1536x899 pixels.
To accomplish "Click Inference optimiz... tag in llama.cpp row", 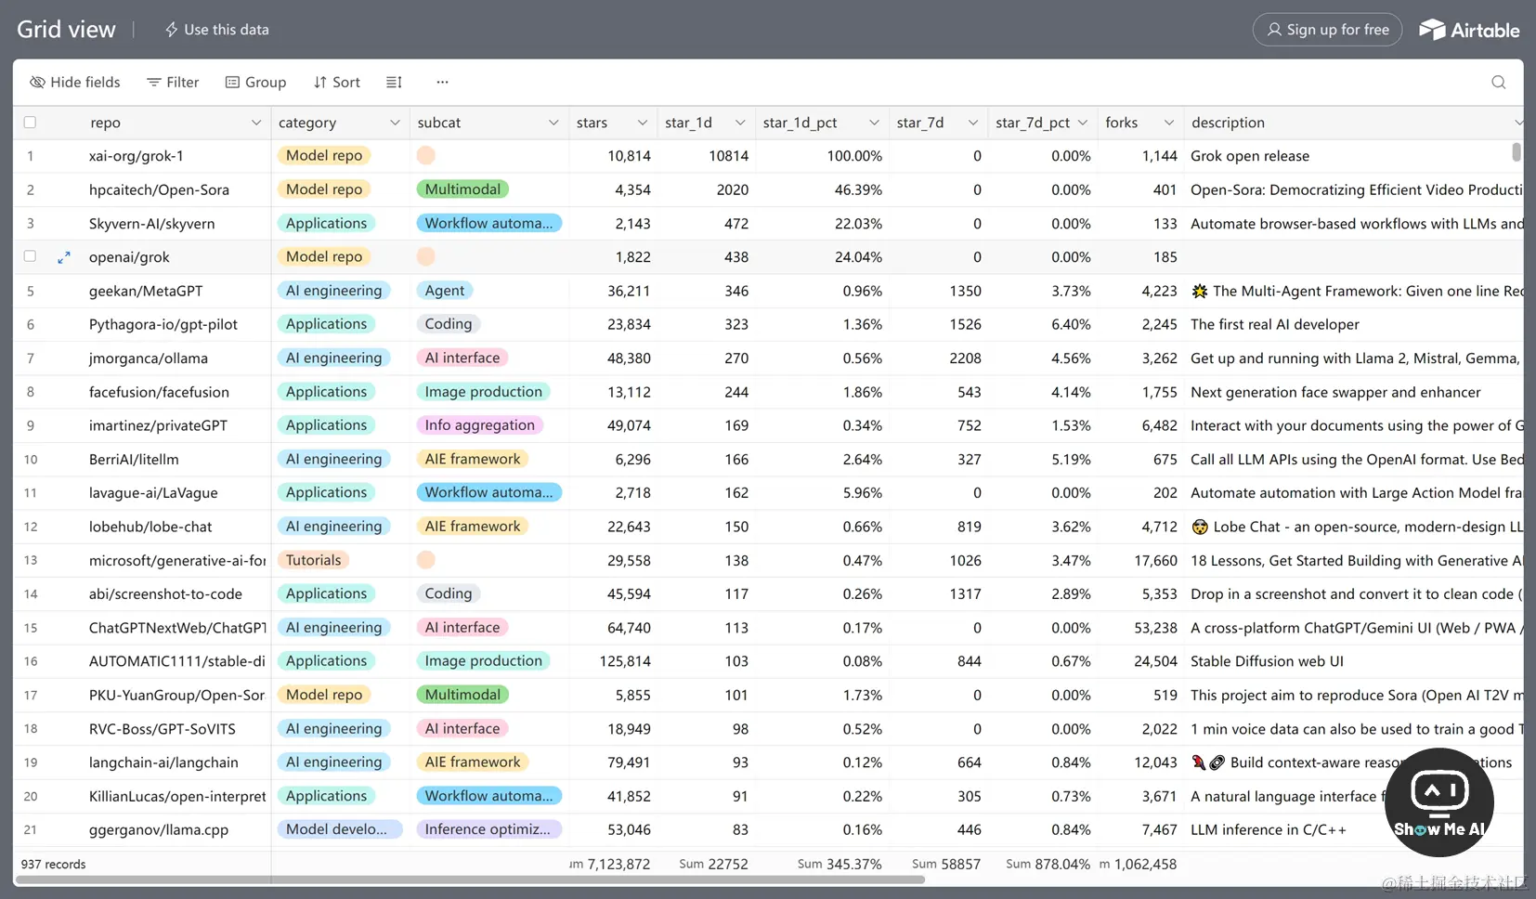I will coord(488,829).
